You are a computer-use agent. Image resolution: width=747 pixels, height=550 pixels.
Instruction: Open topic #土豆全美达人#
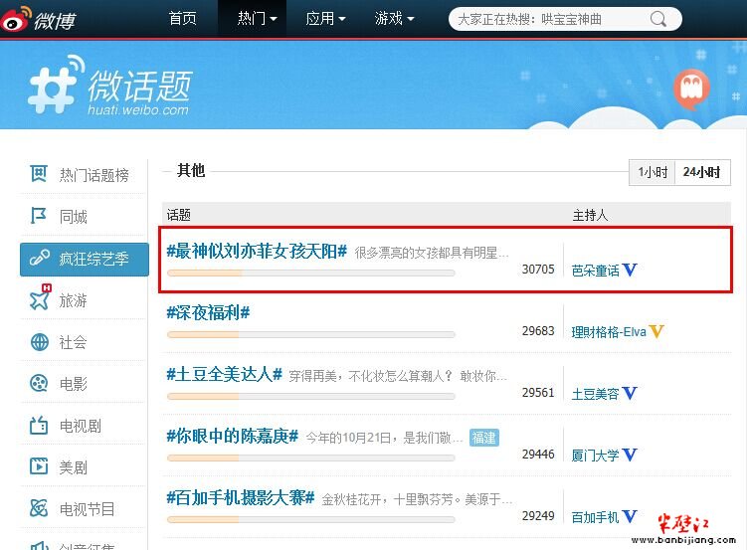[225, 374]
